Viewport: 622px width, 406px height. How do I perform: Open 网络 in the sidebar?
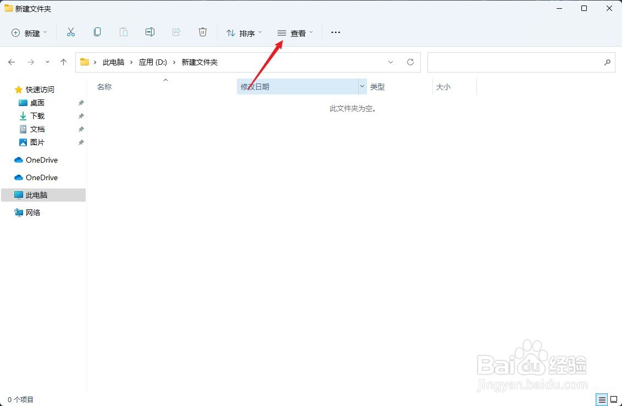tap(33, 213)
